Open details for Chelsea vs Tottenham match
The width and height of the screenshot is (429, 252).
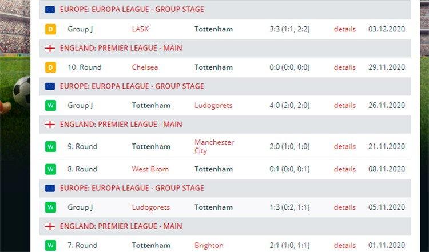345,67
